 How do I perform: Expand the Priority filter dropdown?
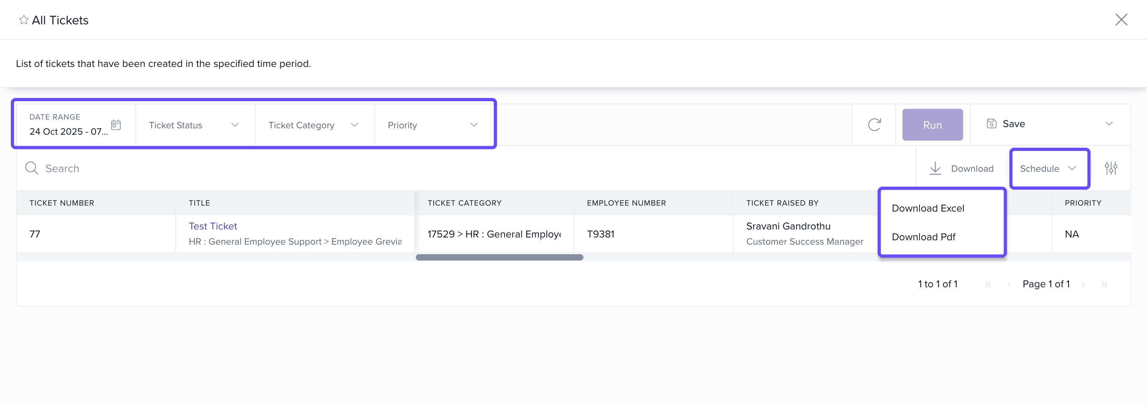coord(433,125)
